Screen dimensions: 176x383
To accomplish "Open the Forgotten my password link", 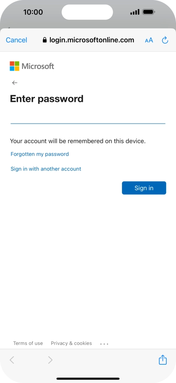I will pyautogui.click(x=40, y=154).
